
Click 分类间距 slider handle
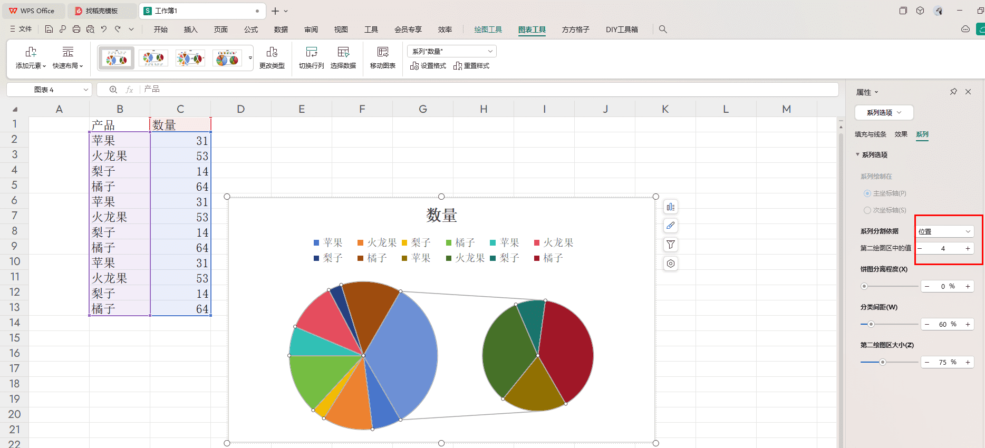click(871, 324)
